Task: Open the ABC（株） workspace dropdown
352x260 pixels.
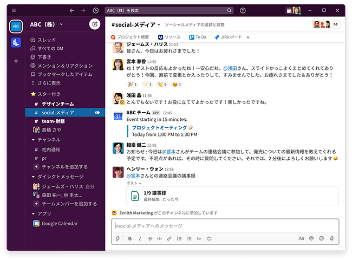Action: 47,24
